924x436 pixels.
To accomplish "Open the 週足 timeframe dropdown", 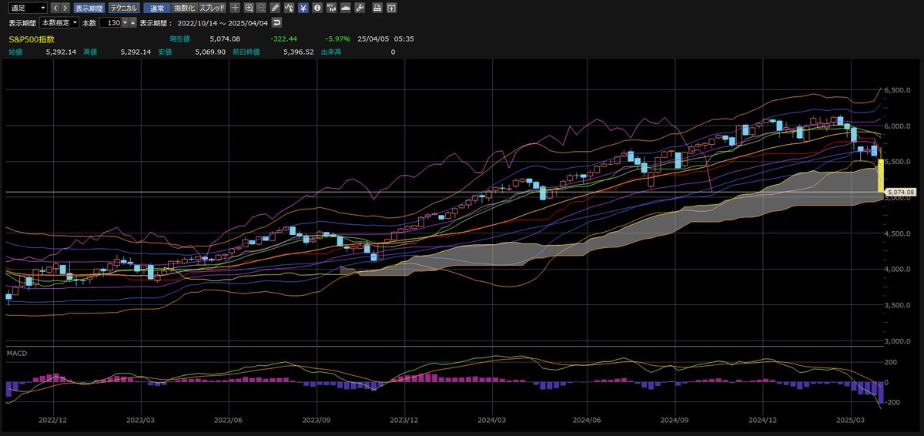I will (x=27, y=8).
